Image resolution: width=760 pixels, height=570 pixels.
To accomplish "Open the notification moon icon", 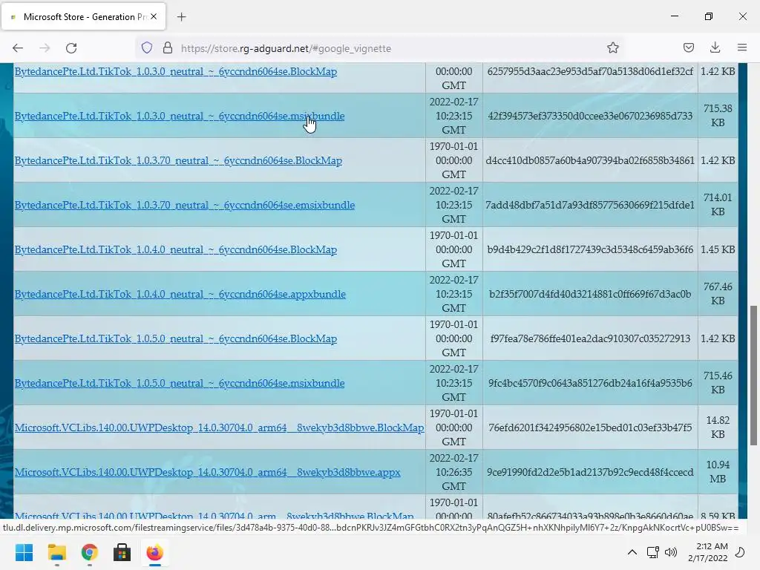I will click(x=740, y=552).
